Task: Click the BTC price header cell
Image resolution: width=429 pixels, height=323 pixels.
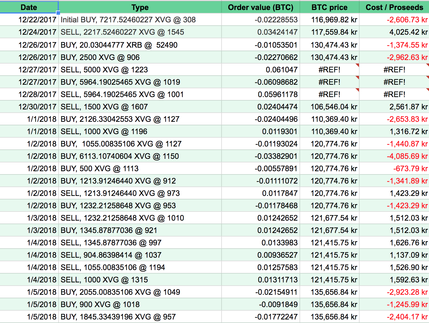Action: 330,7
